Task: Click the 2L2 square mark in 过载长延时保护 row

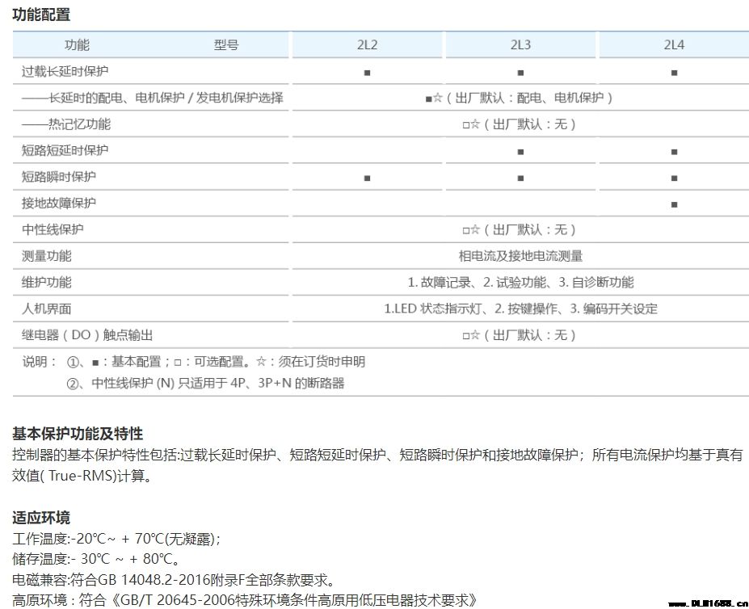Action: [x=367, y=73]
